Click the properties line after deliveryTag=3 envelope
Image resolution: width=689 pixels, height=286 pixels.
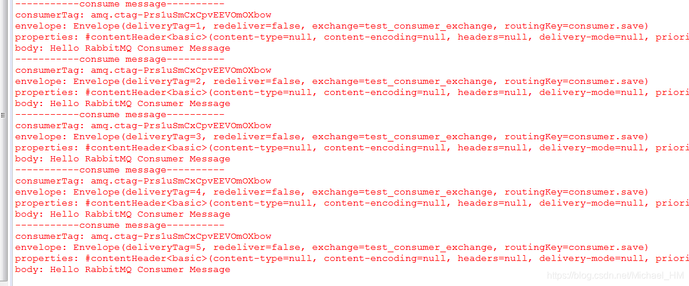pos(352,148)
